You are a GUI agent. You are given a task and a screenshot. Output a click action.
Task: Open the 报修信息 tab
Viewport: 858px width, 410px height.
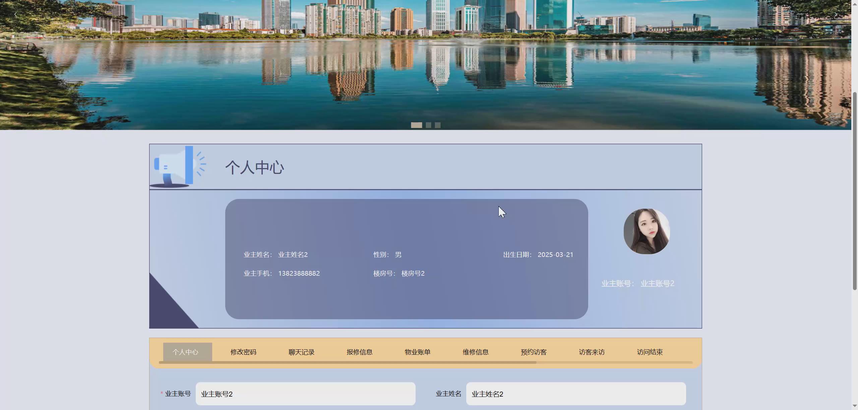pyautogui.click(x=359, y=352)
